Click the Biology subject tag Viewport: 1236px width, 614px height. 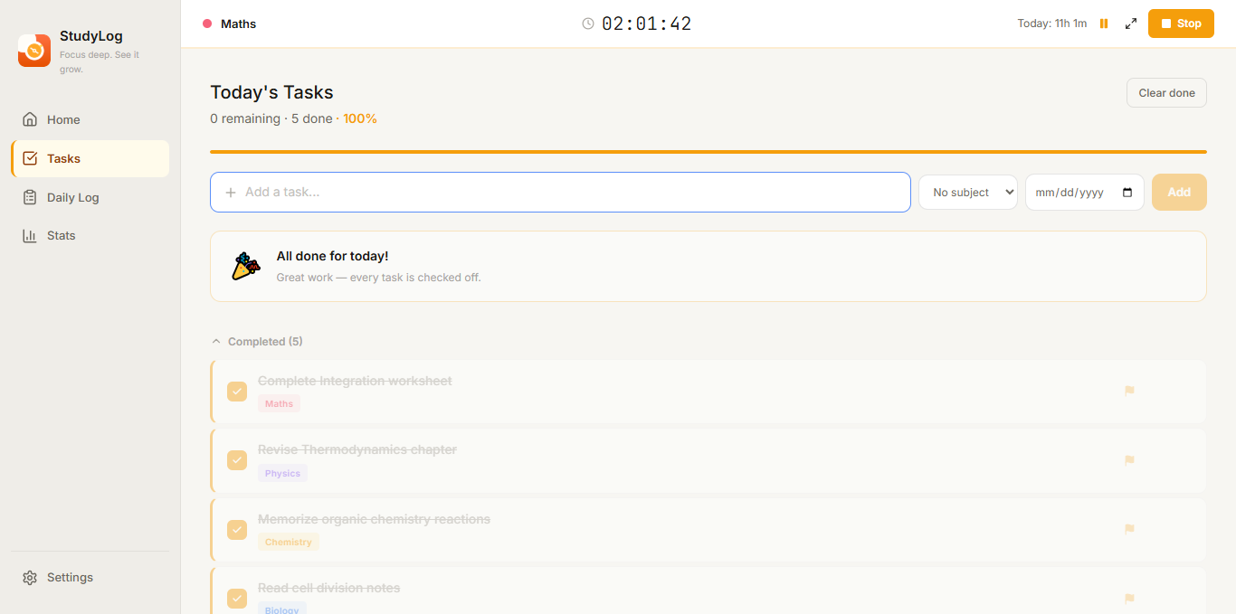282,609
